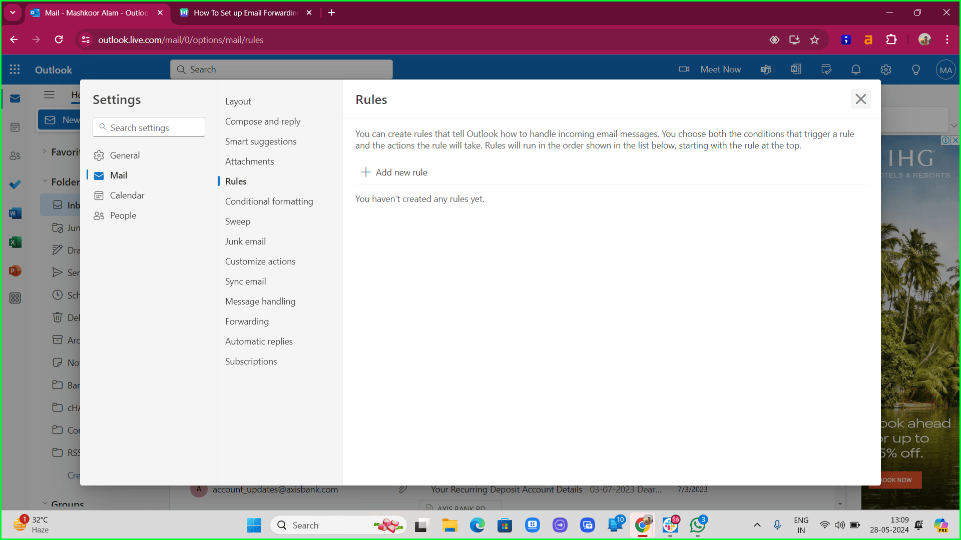Open File Explorer from taskbar

[x=449, y=525]
